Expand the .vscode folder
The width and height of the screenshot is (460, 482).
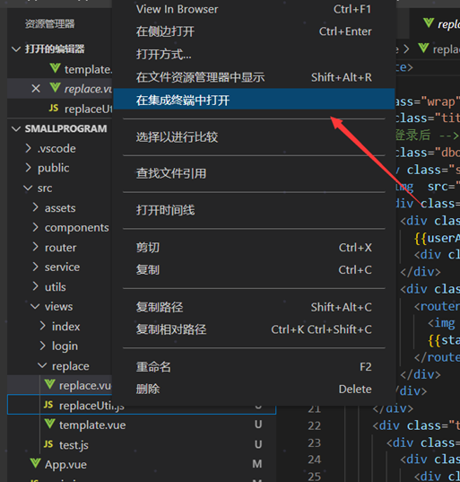[29, 148]
